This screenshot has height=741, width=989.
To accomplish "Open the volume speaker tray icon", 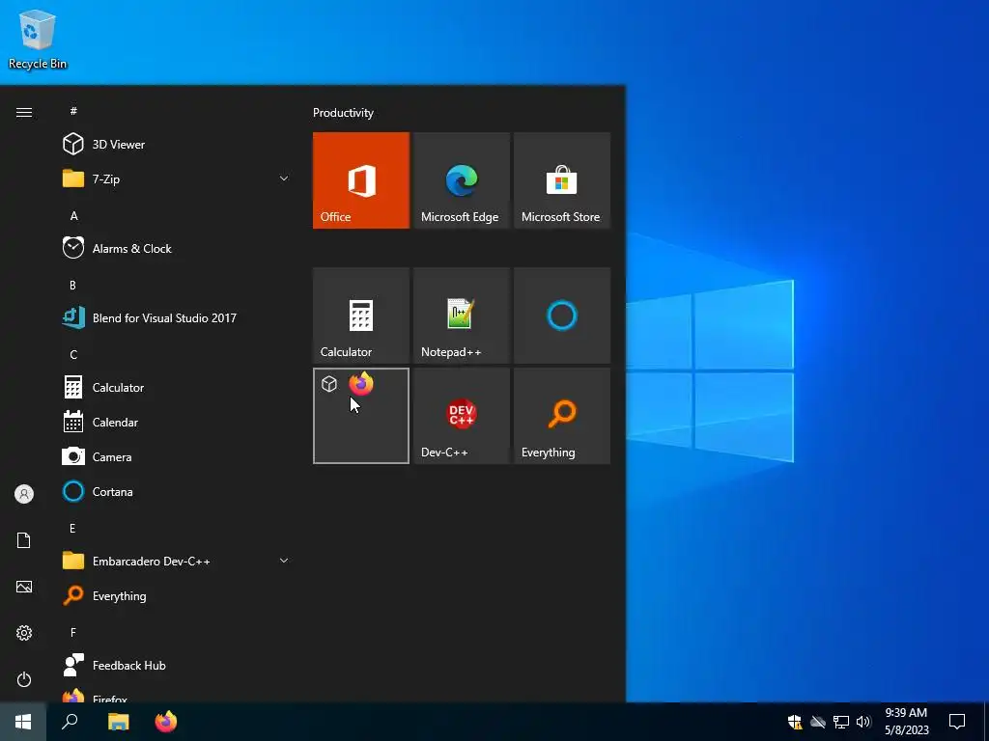I will coord(863,722).
